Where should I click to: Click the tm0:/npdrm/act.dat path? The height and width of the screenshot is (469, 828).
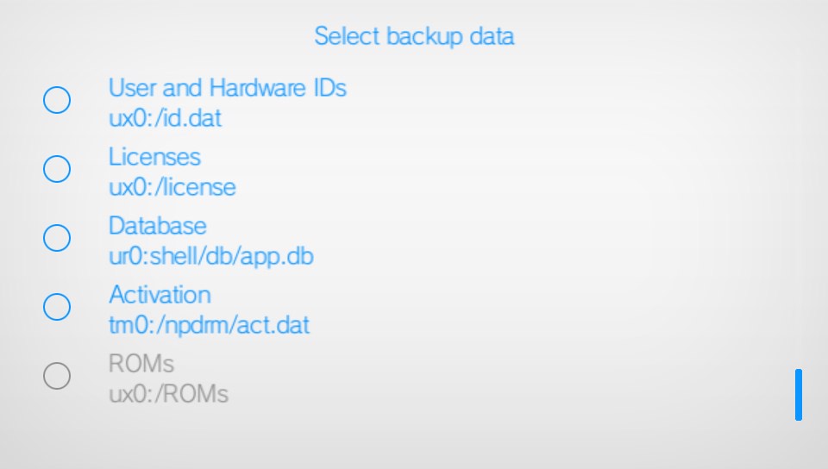coord(209,325)
